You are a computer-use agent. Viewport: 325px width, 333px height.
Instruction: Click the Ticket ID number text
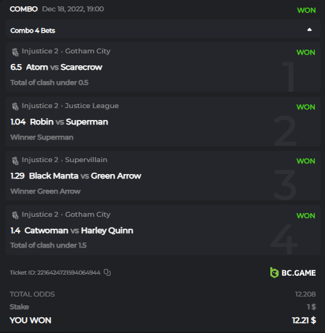pyautogui.click(x=55, y=273)
